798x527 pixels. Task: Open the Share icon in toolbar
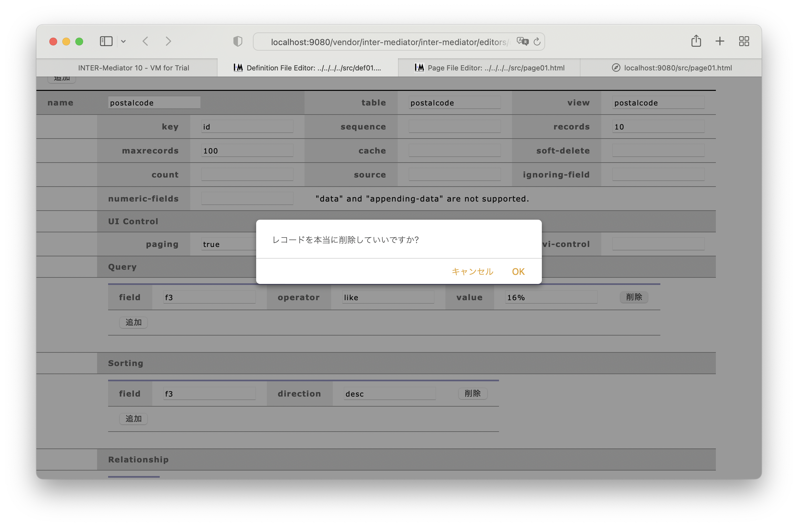pyautogui.click(x=696, y=41)
